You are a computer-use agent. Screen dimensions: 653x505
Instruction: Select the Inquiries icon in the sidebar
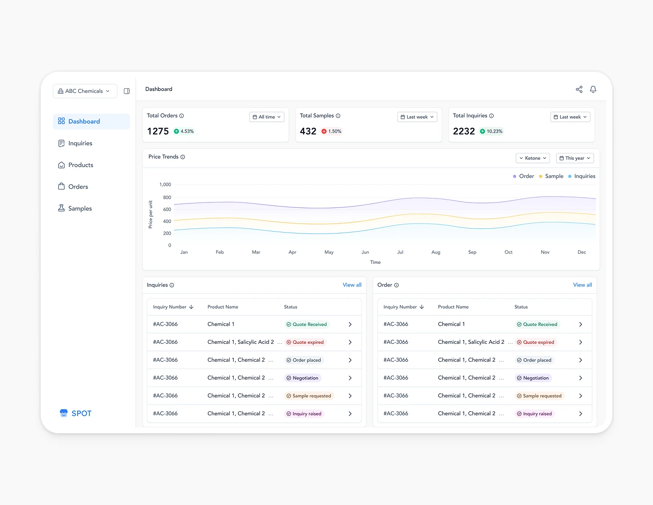tap(61, 143)
